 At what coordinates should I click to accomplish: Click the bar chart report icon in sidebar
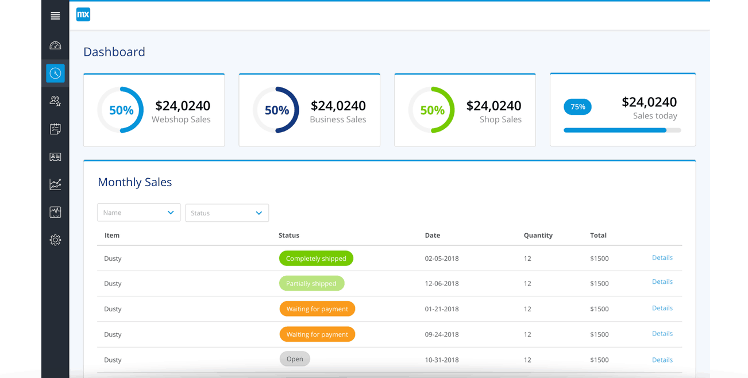pos(55,212)
